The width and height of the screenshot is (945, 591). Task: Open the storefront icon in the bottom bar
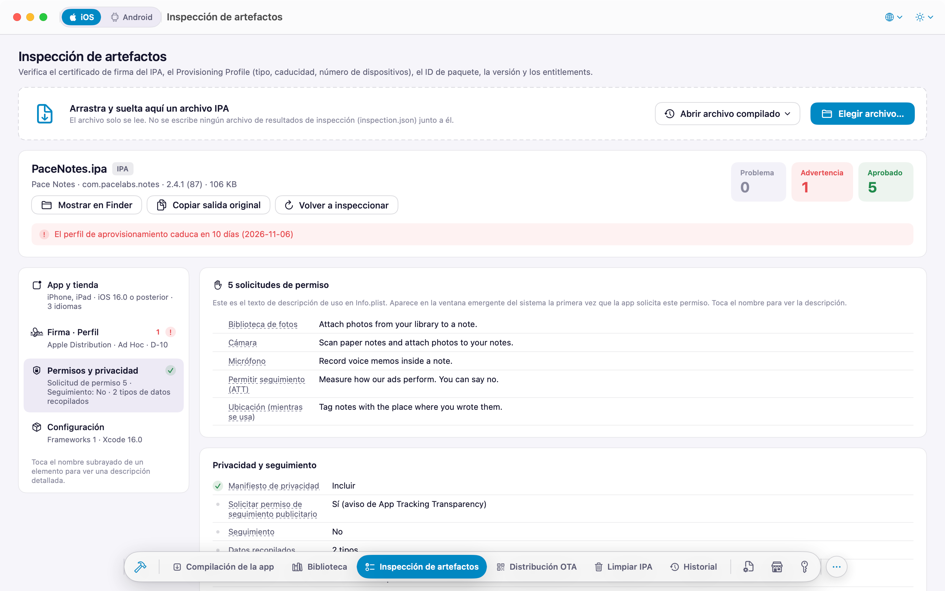[777, 566]
